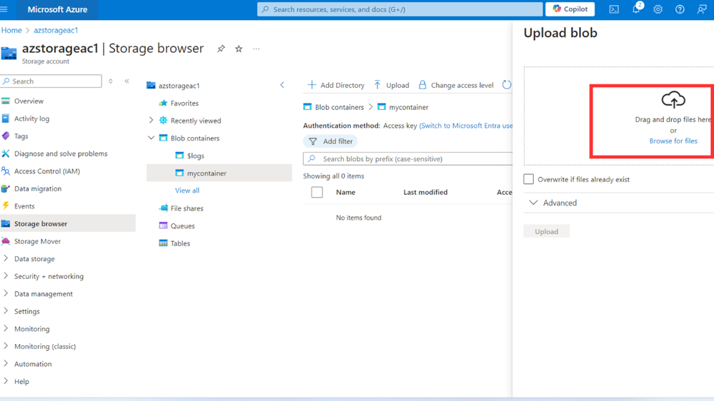Screen dimensions: 714x401
Task: Collapse the Blob containers node
Action: (x=152, y=138)
